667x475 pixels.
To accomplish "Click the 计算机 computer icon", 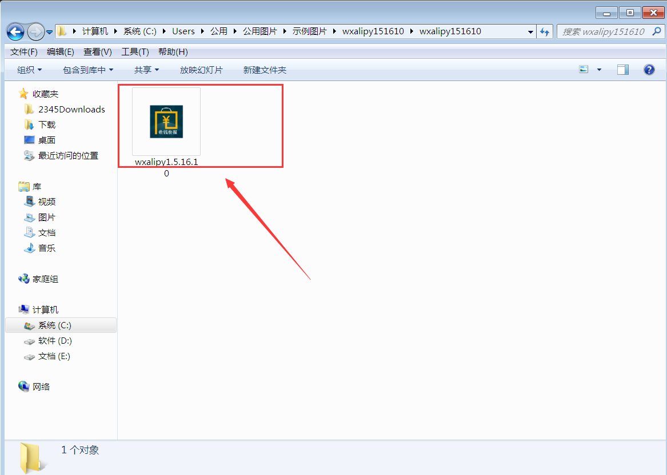I will [24, 309].
